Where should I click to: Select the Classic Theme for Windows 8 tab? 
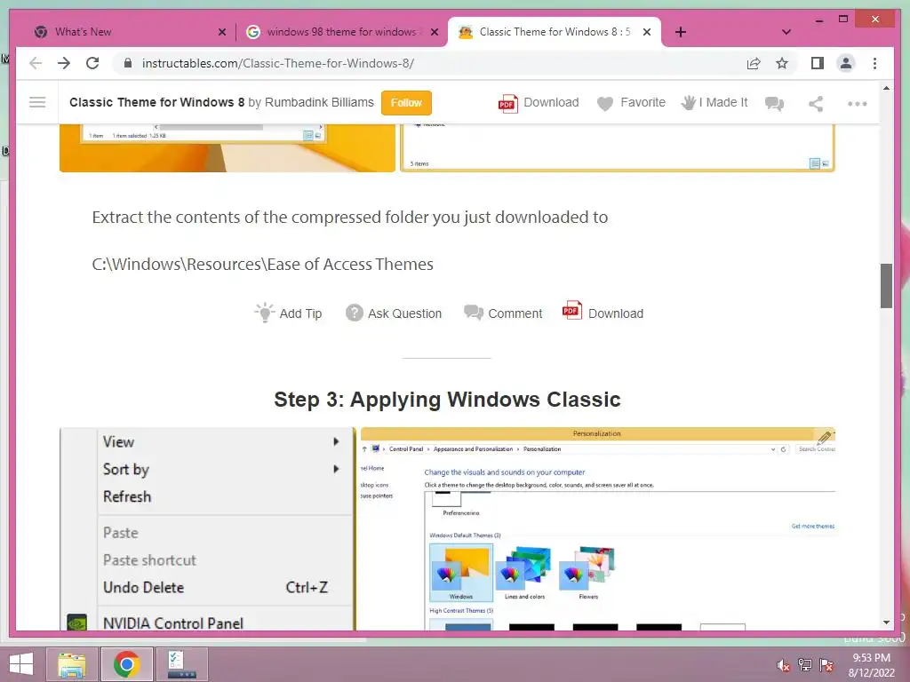coord(554,32)
